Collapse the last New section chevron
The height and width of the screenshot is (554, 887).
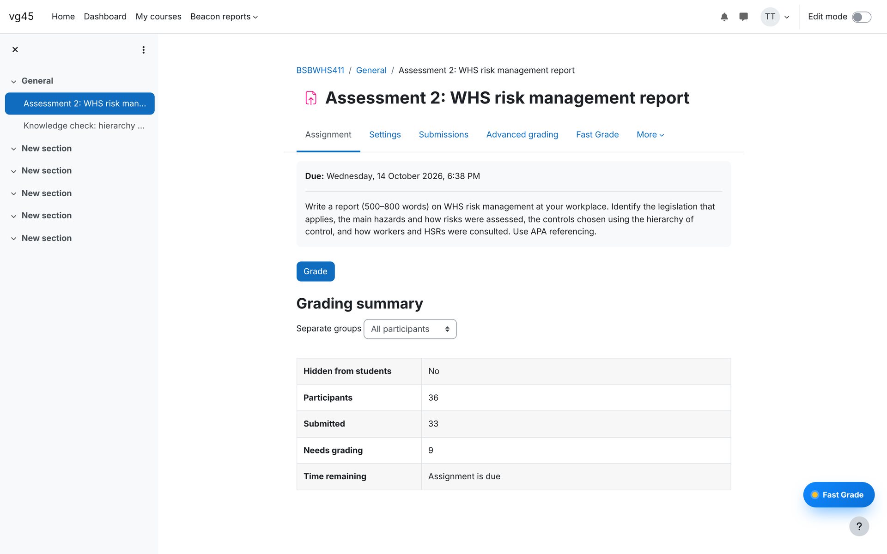click(14, 238)
